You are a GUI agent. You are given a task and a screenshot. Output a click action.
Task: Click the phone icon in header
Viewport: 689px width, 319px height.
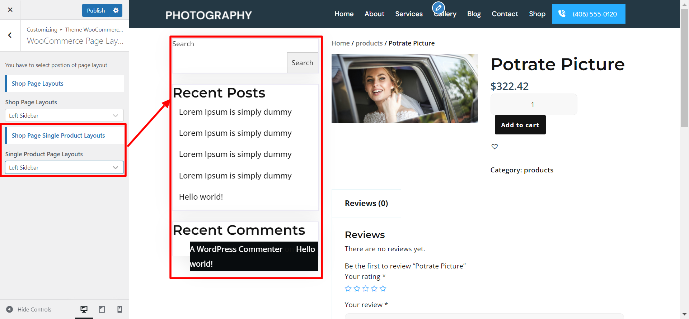click(x=562, y=14)
